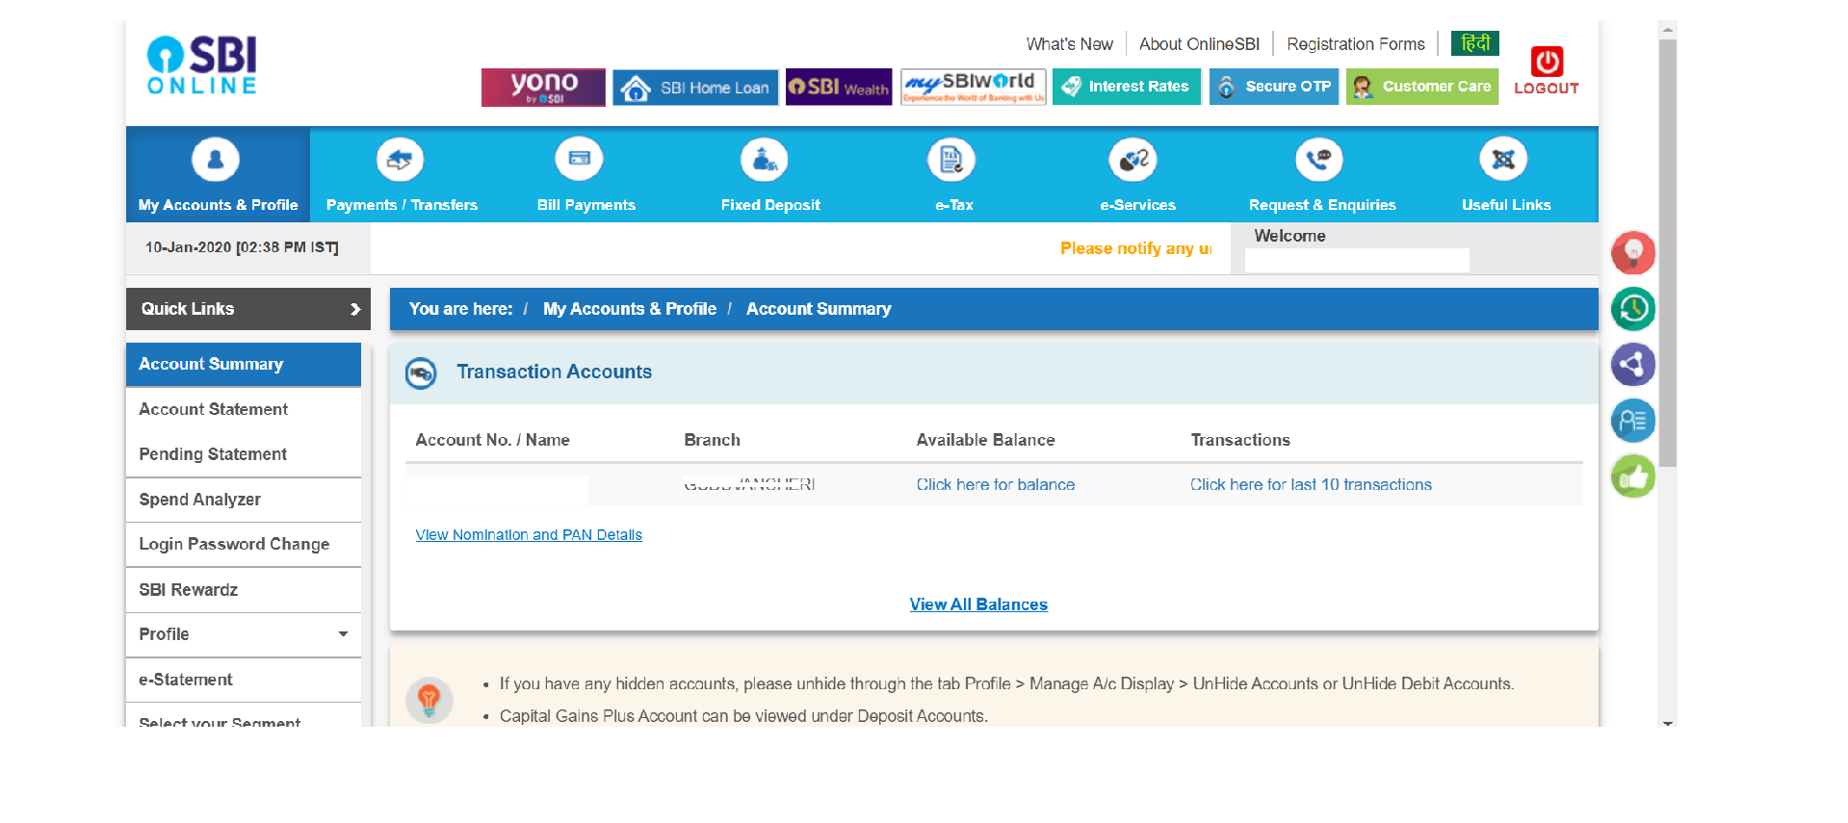Open the My Accounts & Profile menu label
1848x823 pixels.
(x=218, y=205)
